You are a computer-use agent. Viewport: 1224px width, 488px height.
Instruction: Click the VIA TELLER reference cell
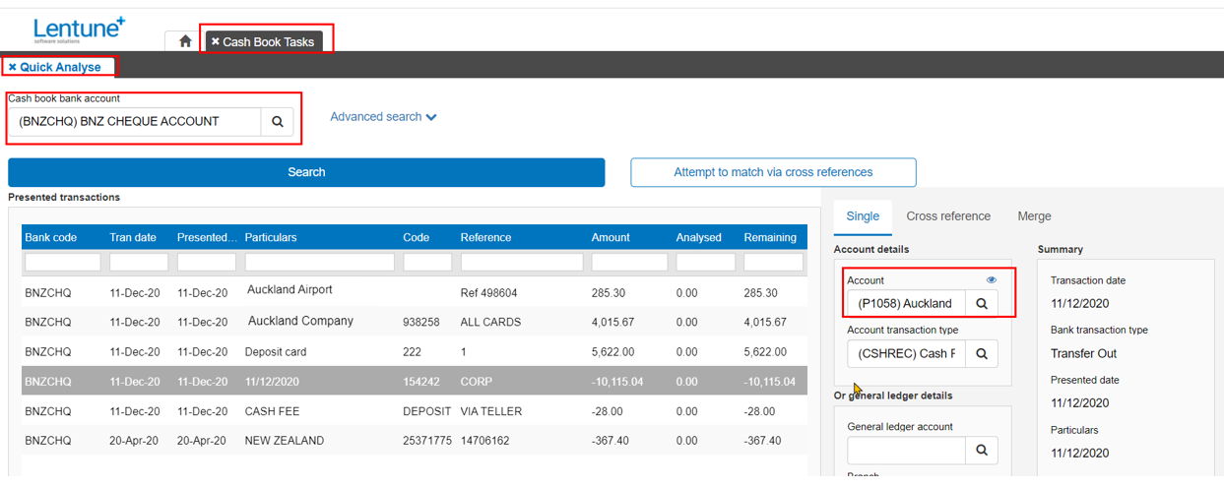(491, 410)
